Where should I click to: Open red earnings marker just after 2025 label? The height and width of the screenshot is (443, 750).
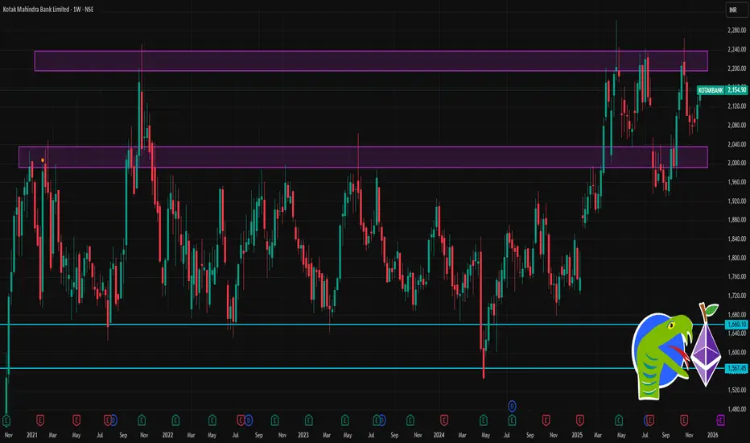tap(579, 420)
